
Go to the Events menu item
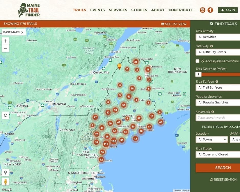(x=97, y=10)
